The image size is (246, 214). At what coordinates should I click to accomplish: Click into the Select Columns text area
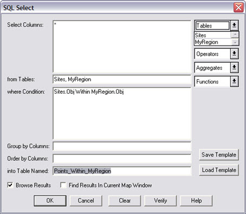[122, 47]
